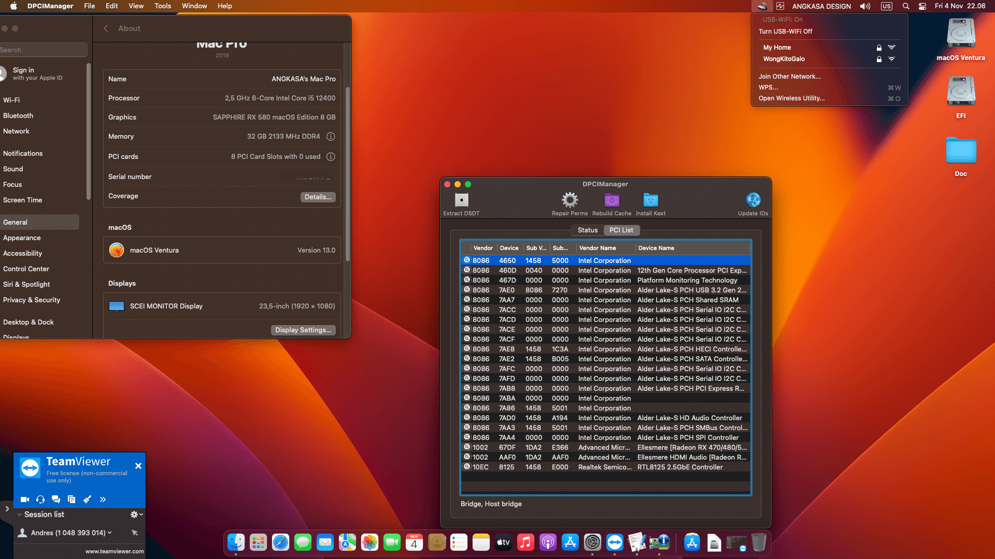Screen dimensions: 995x559
Task: Collapse the Session list section
Action: point(19,514)
